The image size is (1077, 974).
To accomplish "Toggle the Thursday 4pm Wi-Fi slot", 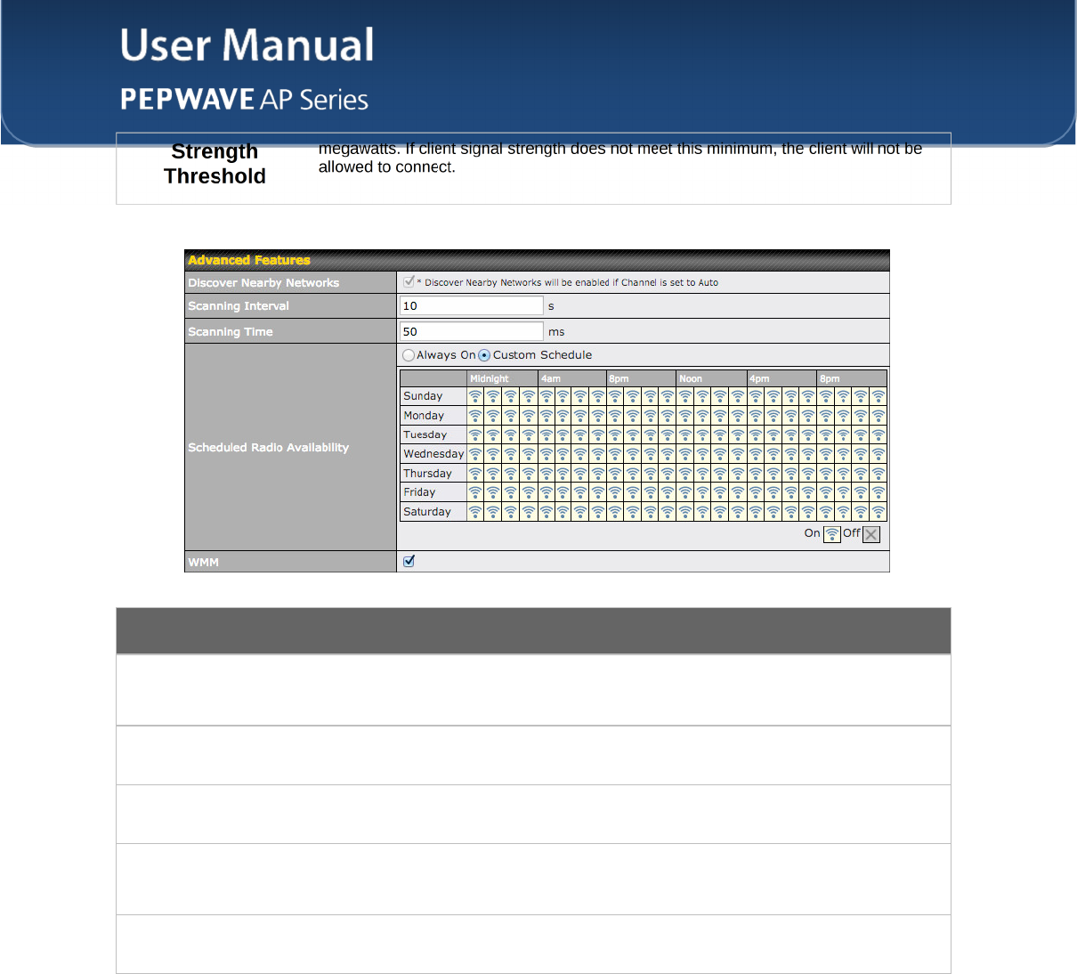I will coord(756,474).
